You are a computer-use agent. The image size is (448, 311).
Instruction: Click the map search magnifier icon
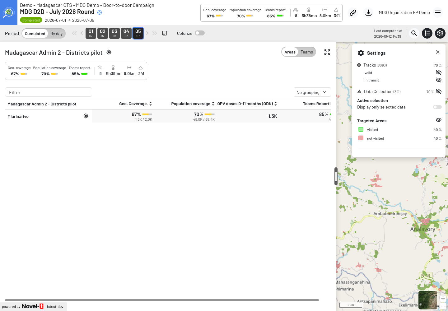point(414,33)
